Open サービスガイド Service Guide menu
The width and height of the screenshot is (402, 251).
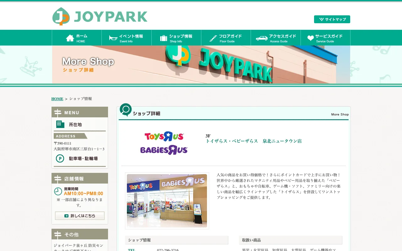tap(325, 38)
